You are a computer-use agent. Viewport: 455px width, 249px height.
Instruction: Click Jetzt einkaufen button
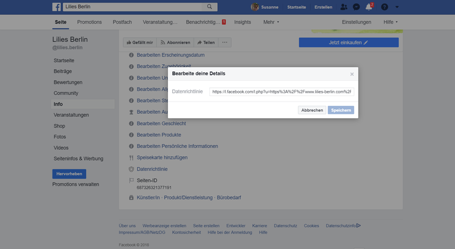pyautogui.click(x=349, y=42)
